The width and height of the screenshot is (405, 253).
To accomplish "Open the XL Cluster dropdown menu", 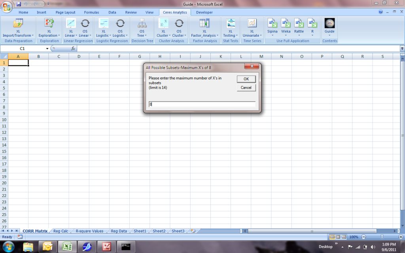I will pos(163,28).
